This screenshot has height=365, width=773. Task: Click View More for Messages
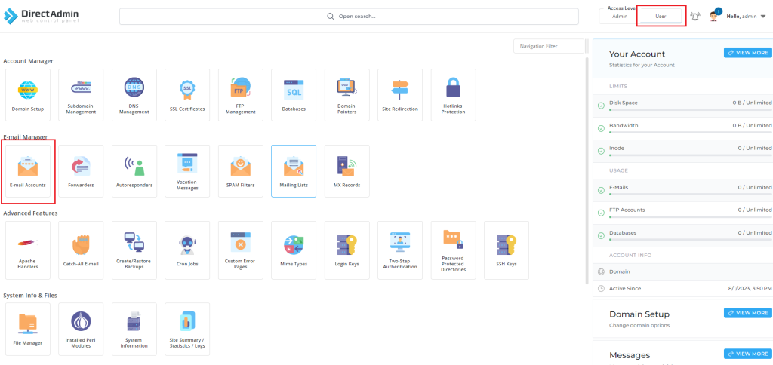pos(747,353)
